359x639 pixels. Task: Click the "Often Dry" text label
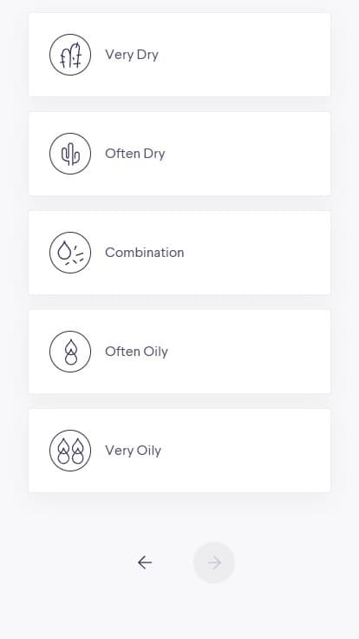[135, 154]
